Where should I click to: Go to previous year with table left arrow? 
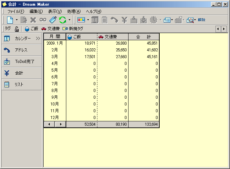[49, 124]
